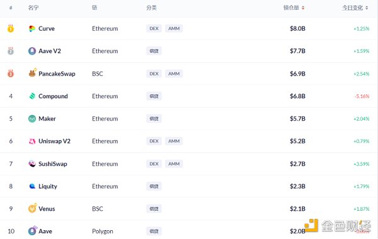378x239 pixels.
Task: Select the category column header
Action: [x=151, y=8]
